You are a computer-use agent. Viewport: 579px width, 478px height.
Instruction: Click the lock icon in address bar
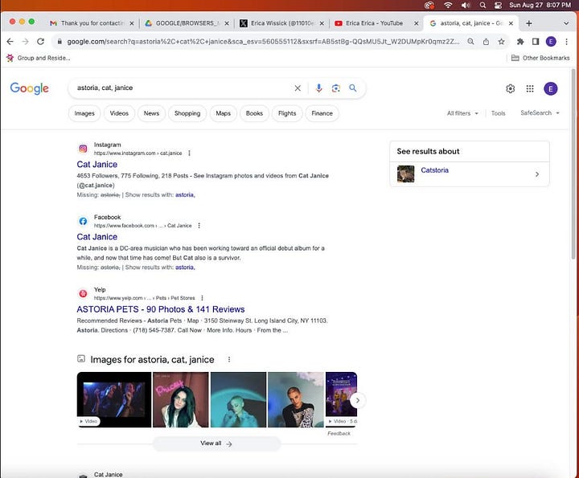coord(60,42)
